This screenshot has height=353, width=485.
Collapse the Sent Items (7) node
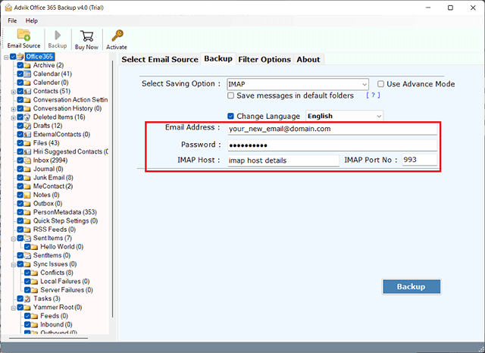tap(14, 239)
